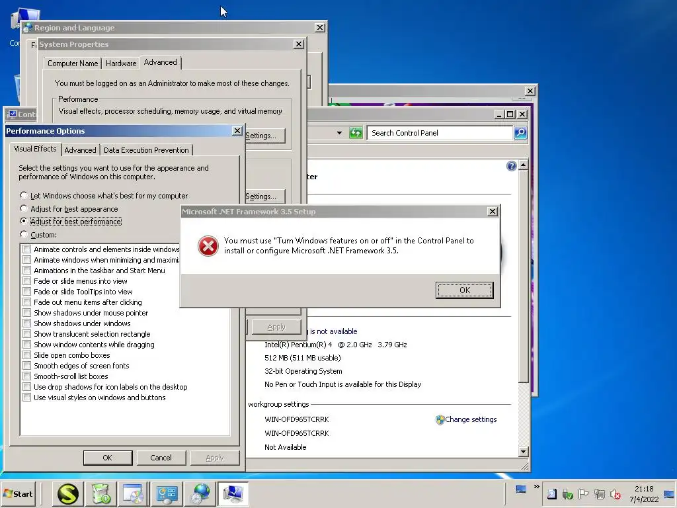
Task: Click the scroll up arrow in Control Panel
Action: pyautogui.click(x=524, y=165)
